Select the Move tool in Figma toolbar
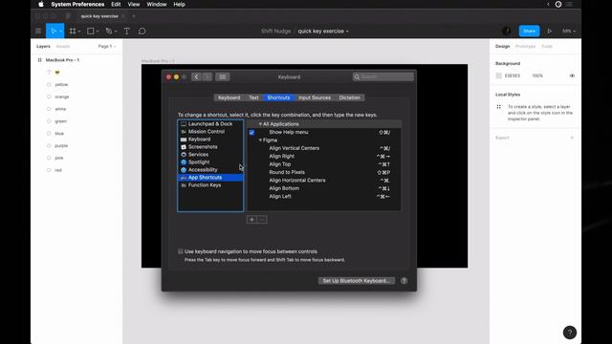This screenshot has width=612, height=344. tap(54, 31)
